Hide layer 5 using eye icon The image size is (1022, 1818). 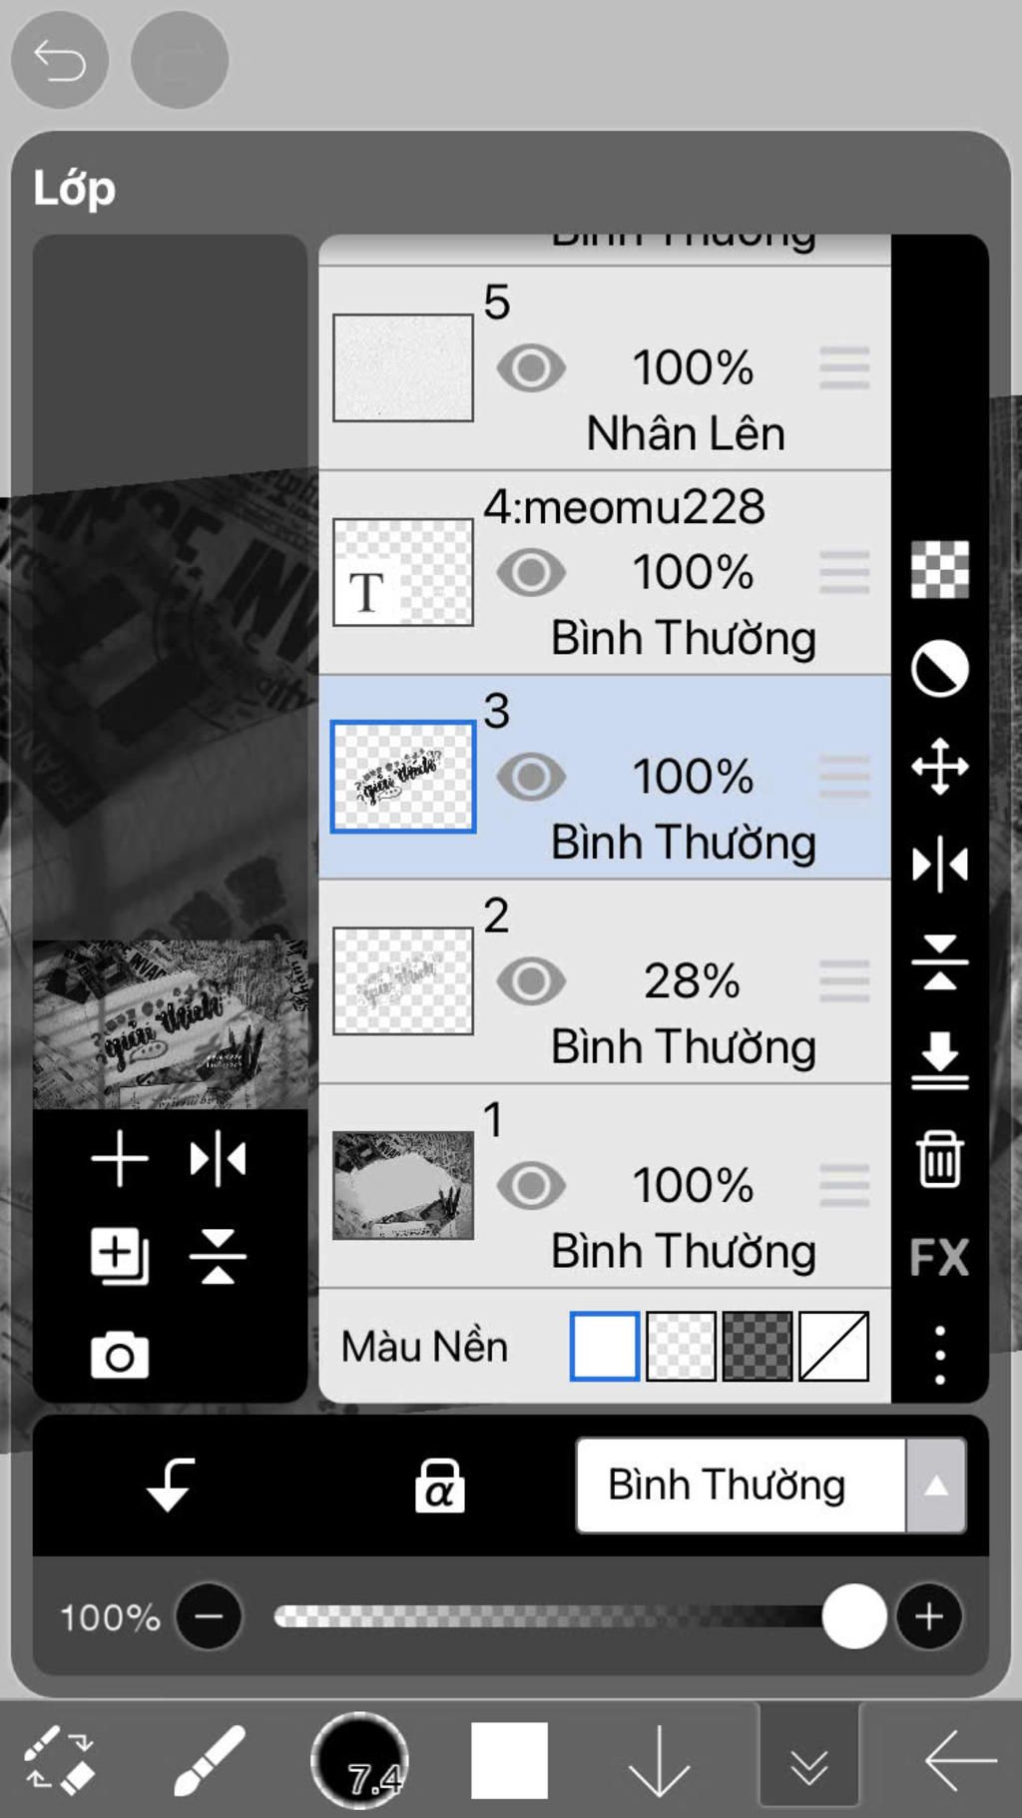point(531,368)
